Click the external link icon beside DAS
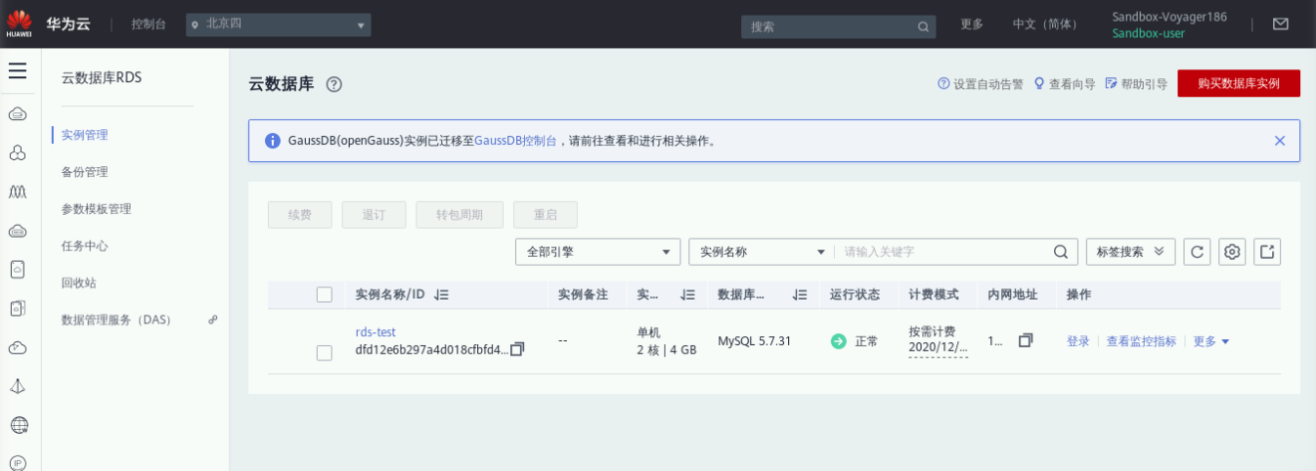The width and height of the screenshot is (1316, 471). click(x=212, y=320)
